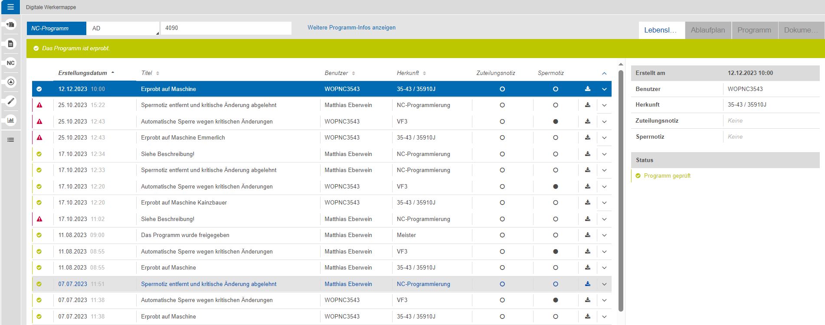Image resolution: width=825 pixels, height=325 pixels.
Task: Open the bar chart statistics sidebar icon
Action: click(x=11, y=120)
